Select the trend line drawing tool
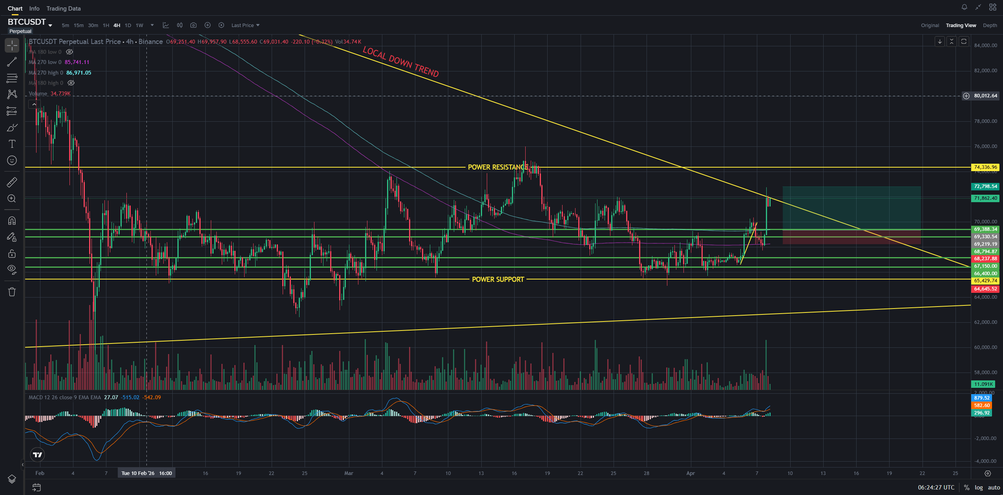 point(12,62)
